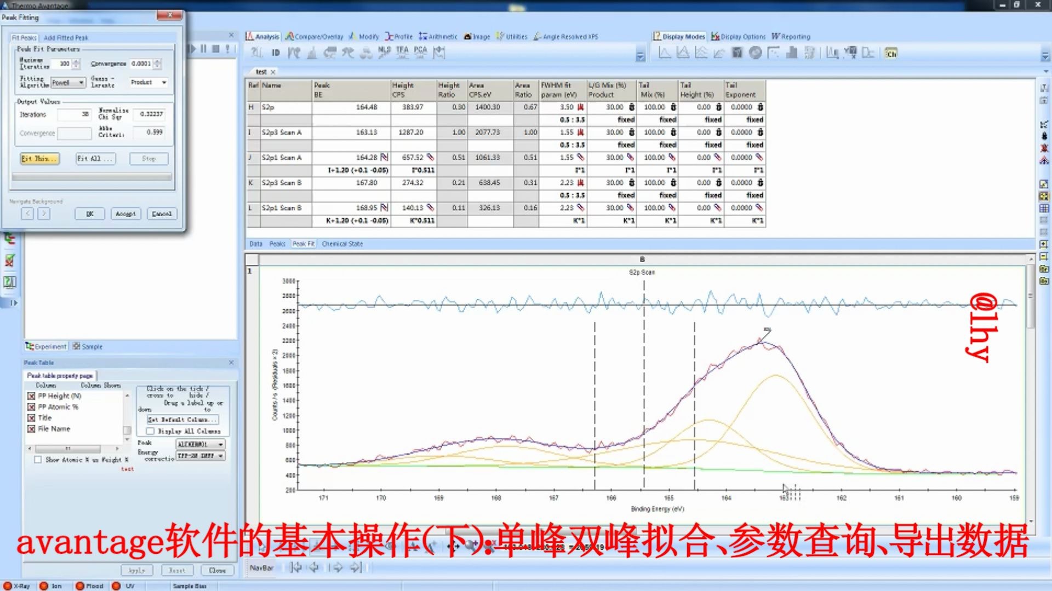Close the test document tab
The height and width of the screenshot is (591, 1052).
point(273,72)
